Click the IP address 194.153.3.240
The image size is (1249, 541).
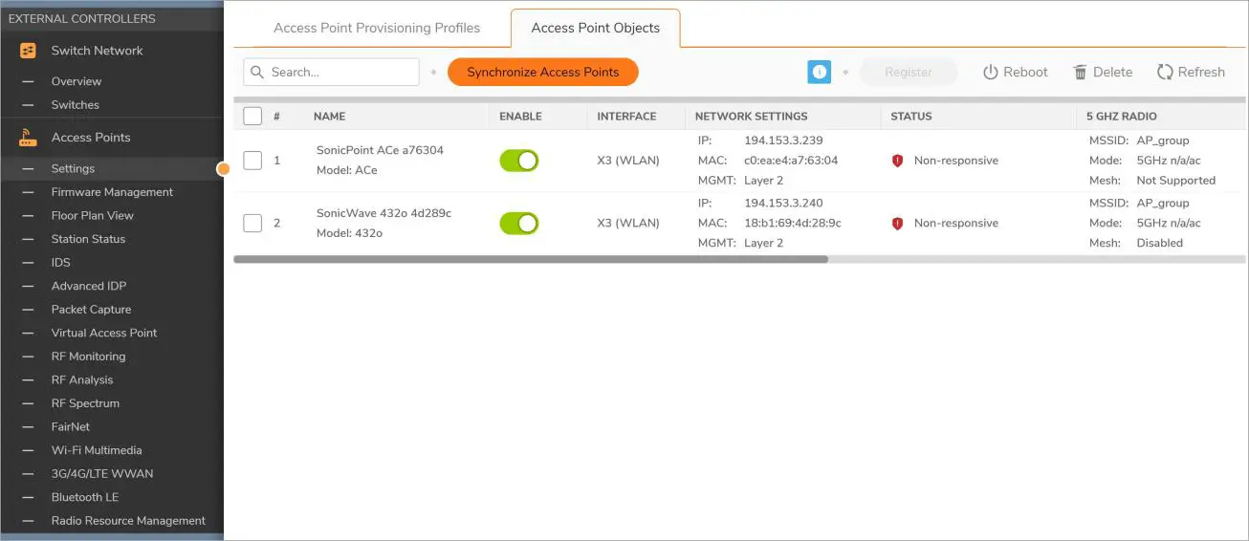tap(783, 204)
